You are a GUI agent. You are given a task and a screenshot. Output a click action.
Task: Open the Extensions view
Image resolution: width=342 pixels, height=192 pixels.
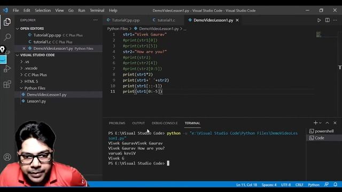[7, 84]
